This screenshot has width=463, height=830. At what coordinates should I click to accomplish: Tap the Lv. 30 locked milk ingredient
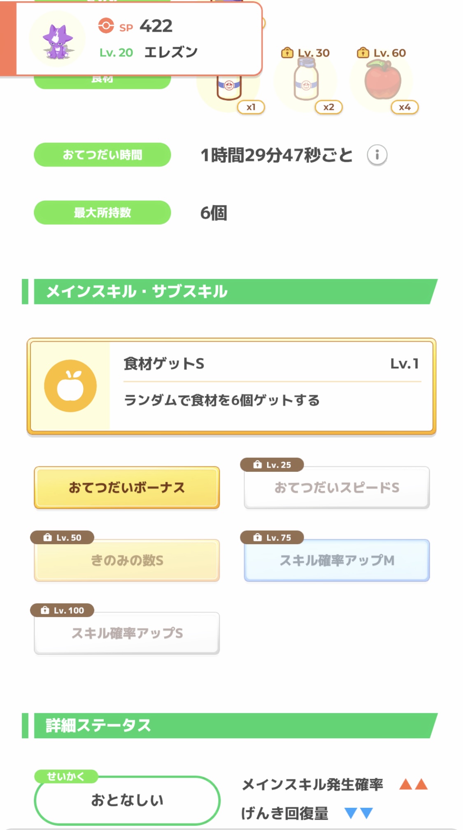pyautogui.click(x=306, y=79)
